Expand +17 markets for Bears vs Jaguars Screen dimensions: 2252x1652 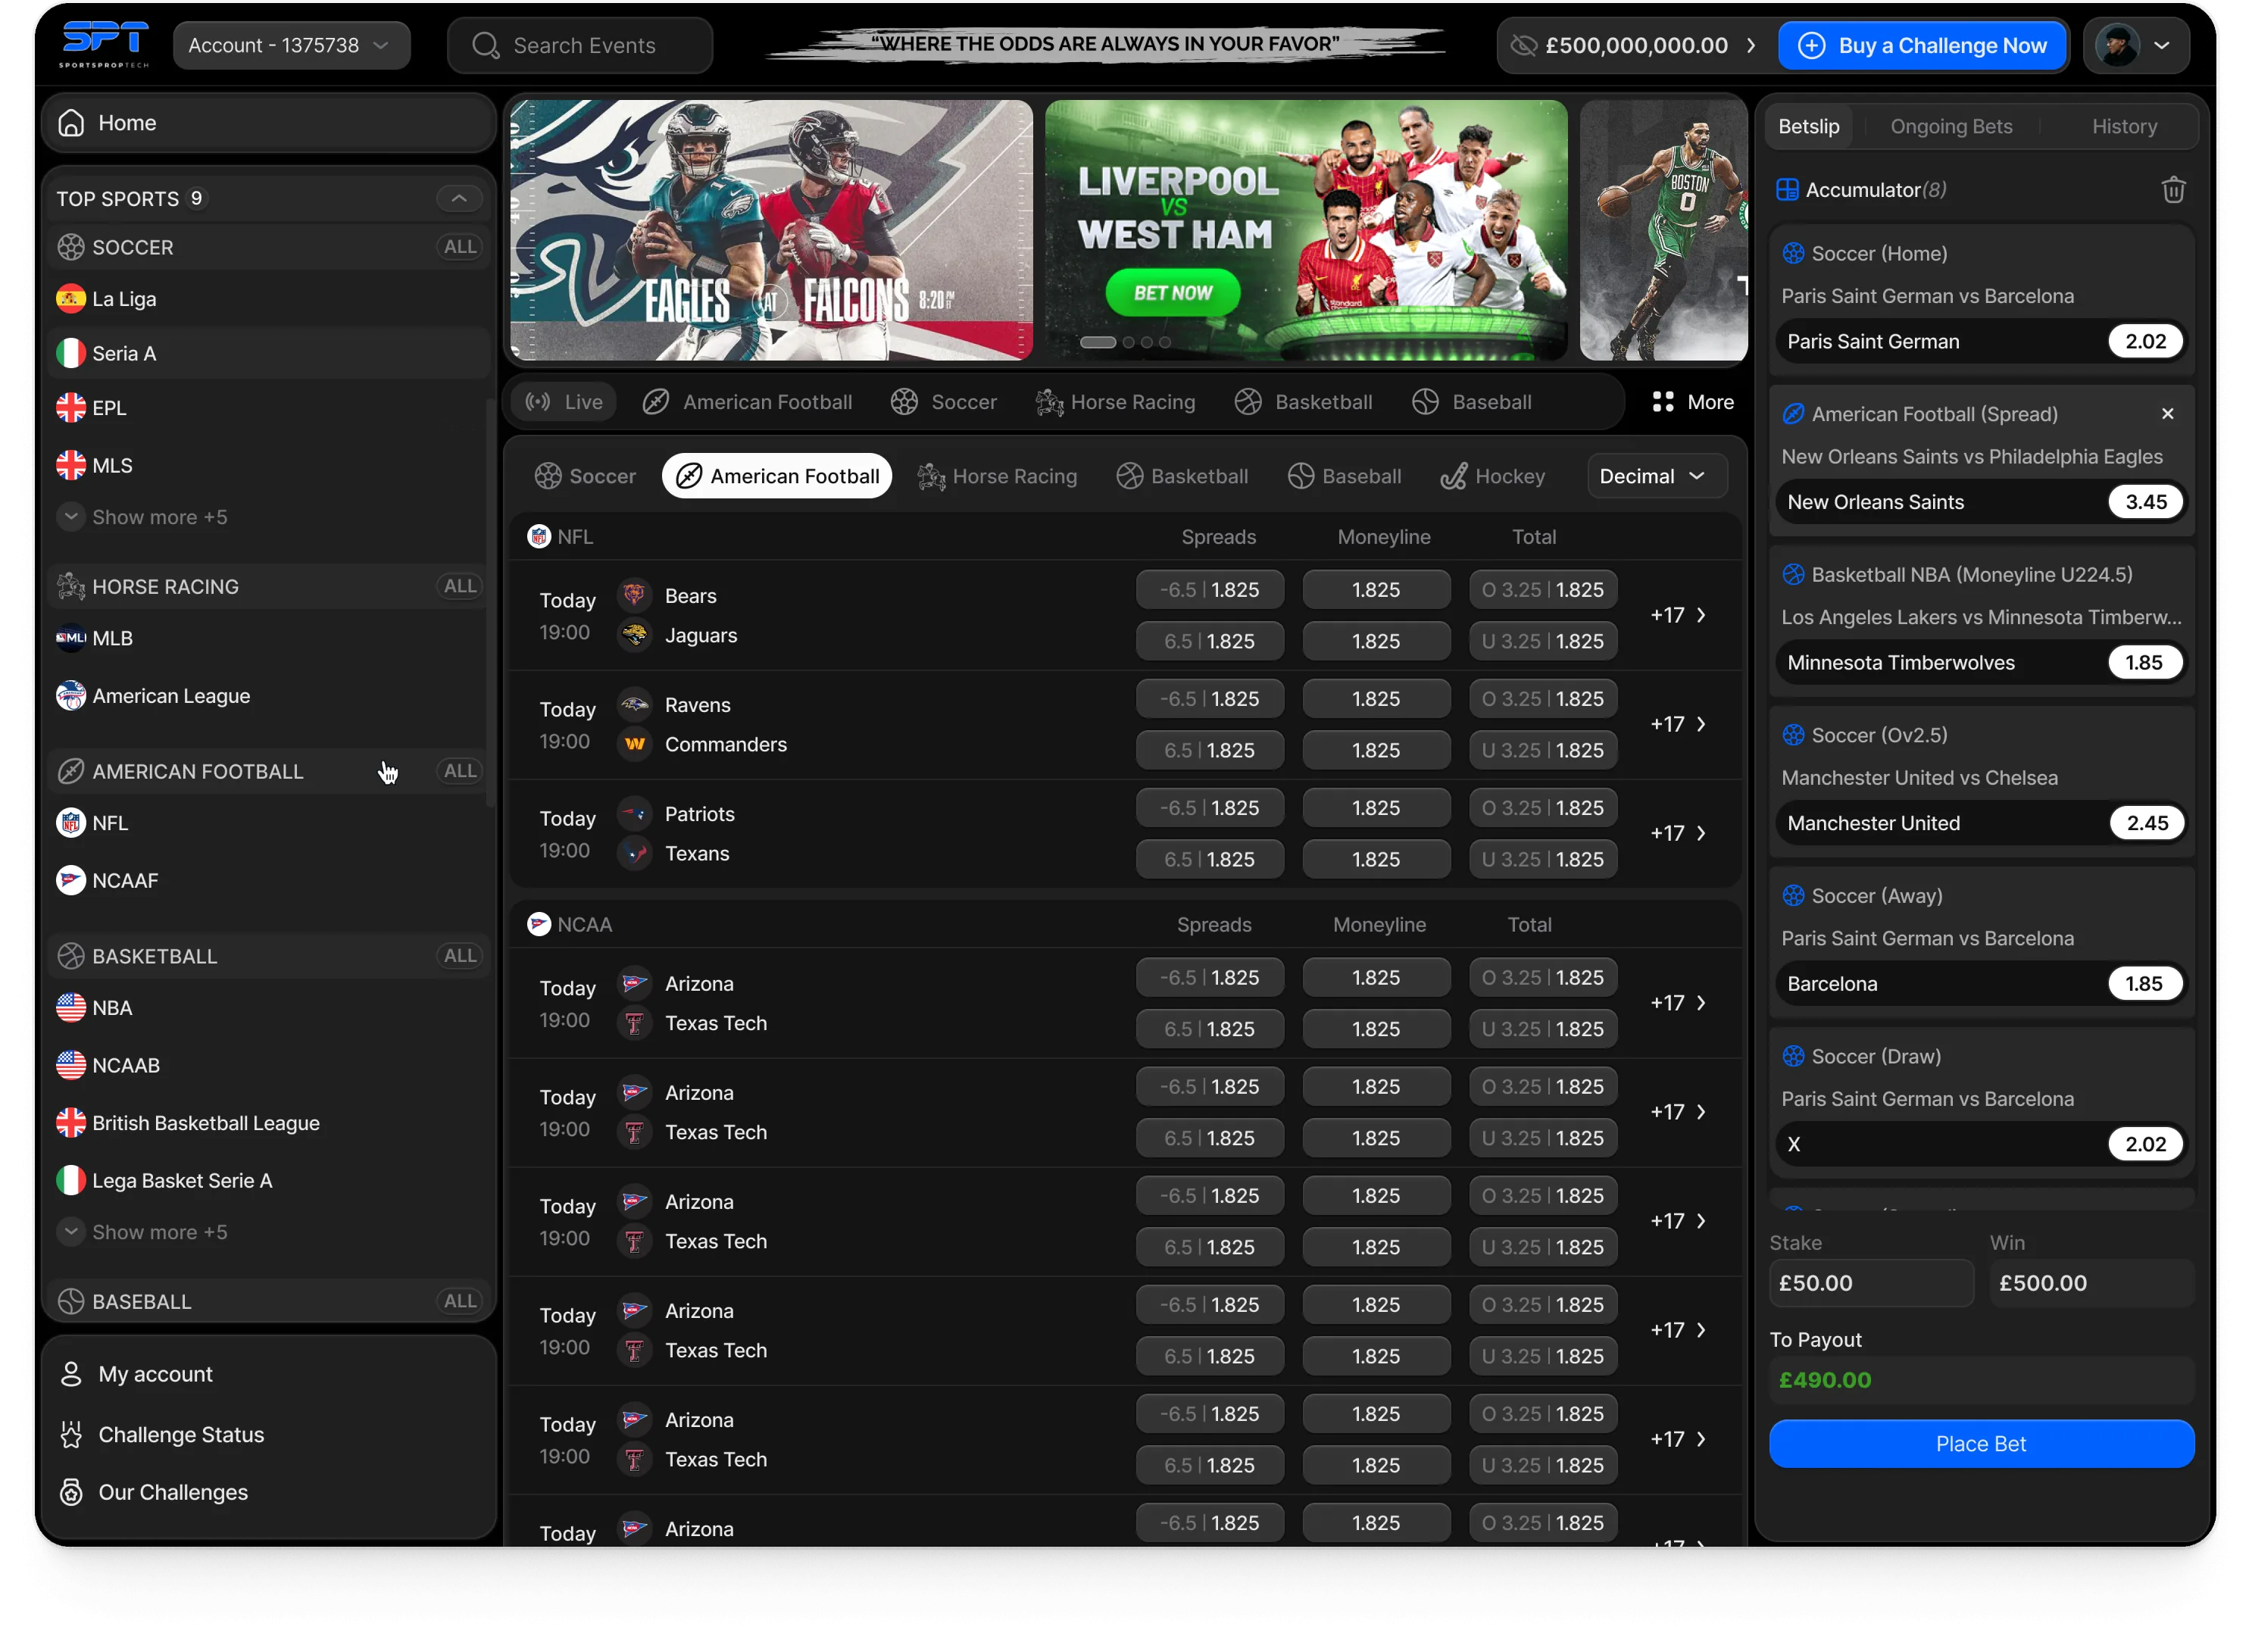(x=1678, y=615)
